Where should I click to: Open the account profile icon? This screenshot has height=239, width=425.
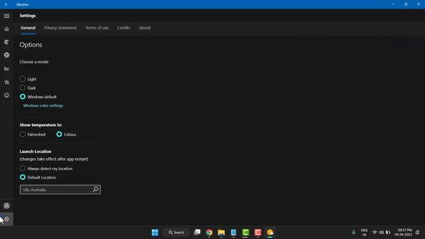(7, 206)
